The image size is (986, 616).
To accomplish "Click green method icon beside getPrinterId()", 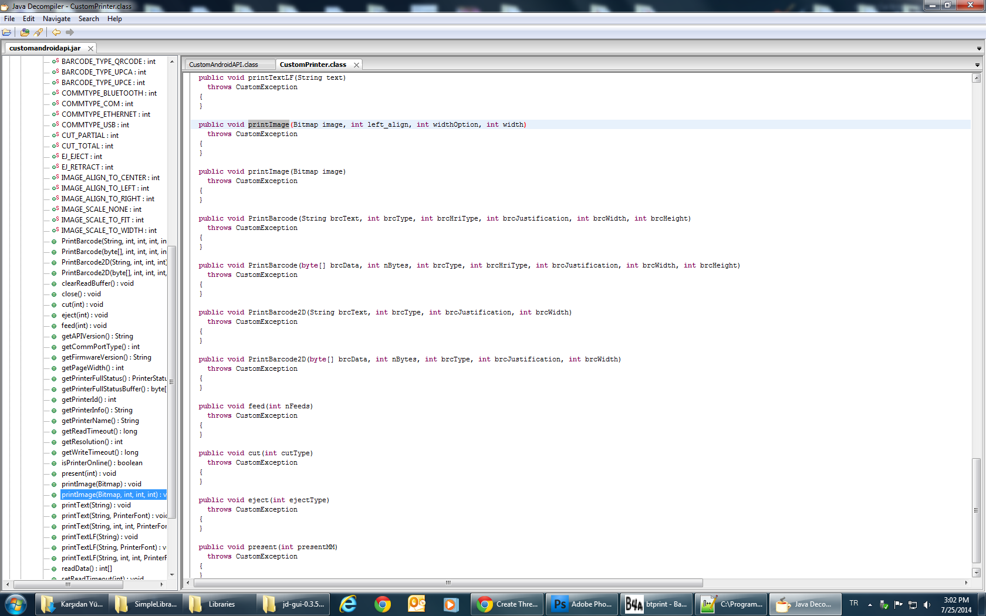I will click(55, 400).
